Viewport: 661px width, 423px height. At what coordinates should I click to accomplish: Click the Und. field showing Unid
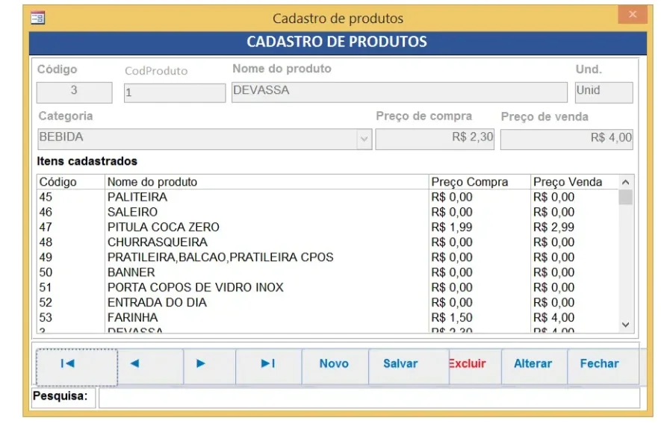click(603, 93)
